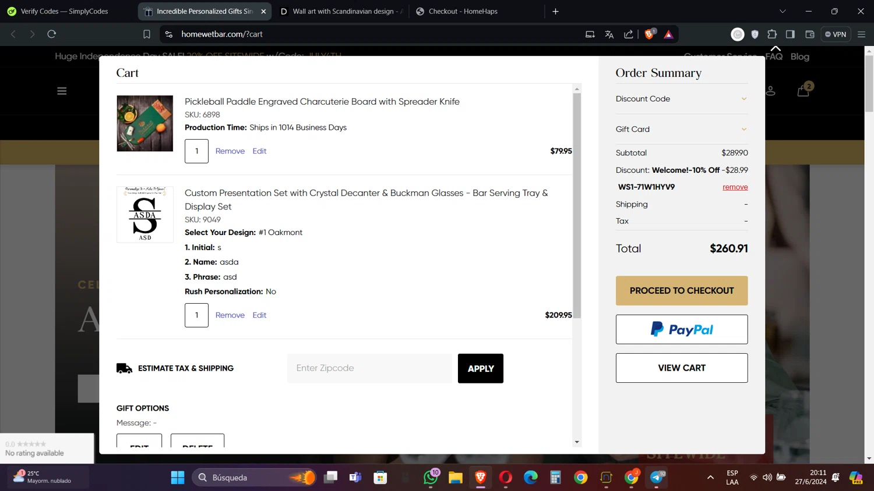Open the browser extensions puzzle icon
The width and height of the screenshot is (874, 491).
coord(772,34)
